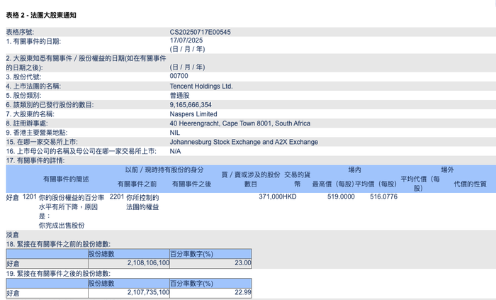
Task: Click the Johannesburg Stock Exchange listing text
Action: tap(244, 142)
